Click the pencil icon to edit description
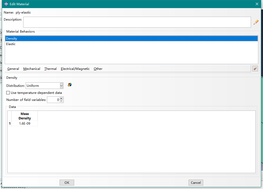The height and width of the screenshot is (189, 263). click(x=256, y=22)
